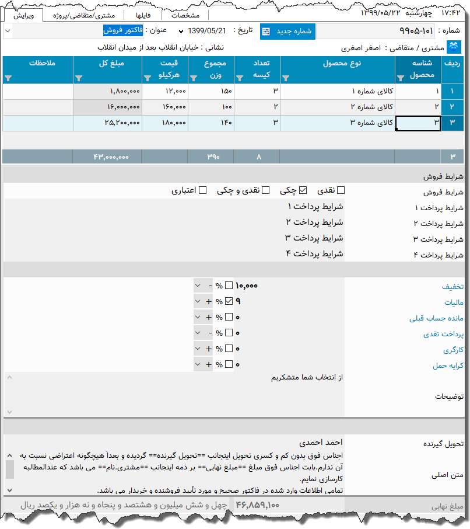Open the filter icon on قیمت هرکیلو column

(x=148, y=78)
